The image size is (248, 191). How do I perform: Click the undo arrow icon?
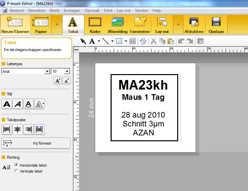tap(181, 41)
